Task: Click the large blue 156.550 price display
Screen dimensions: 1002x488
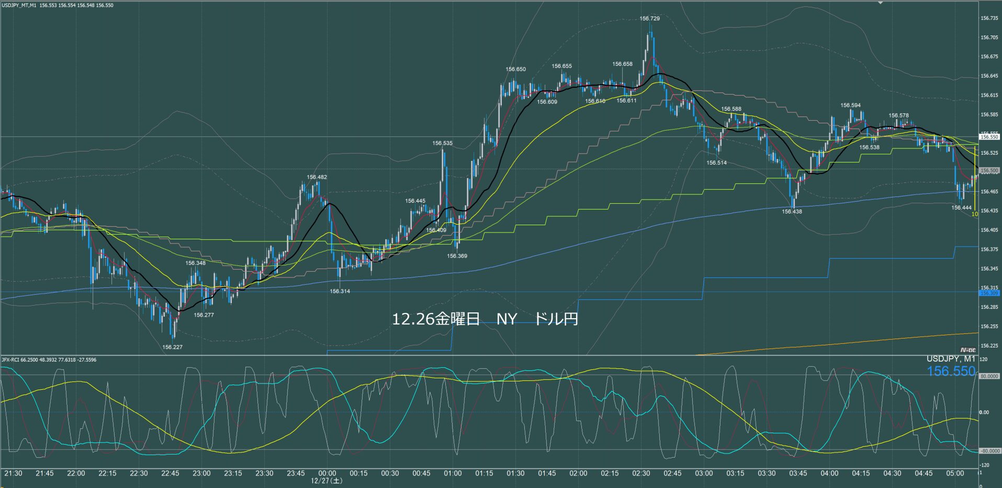Action: (x=951, y=371)
